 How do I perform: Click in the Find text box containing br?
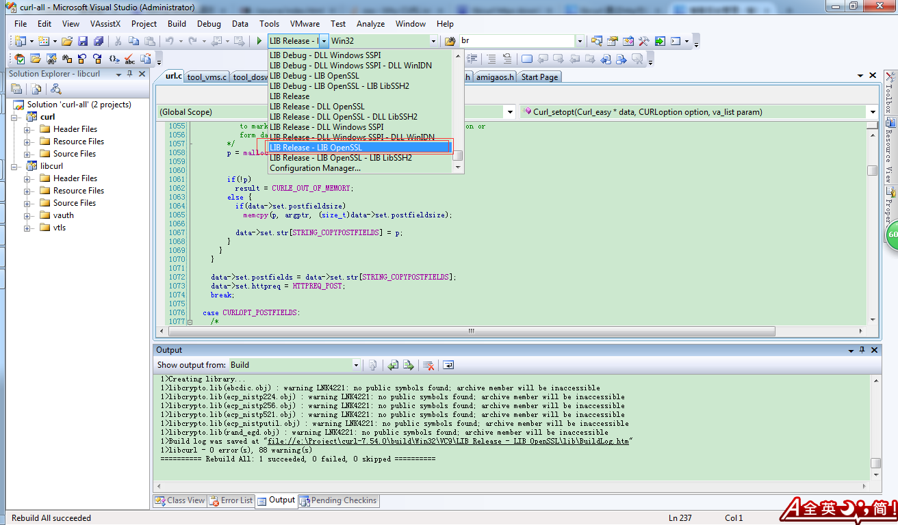[517, 41]
